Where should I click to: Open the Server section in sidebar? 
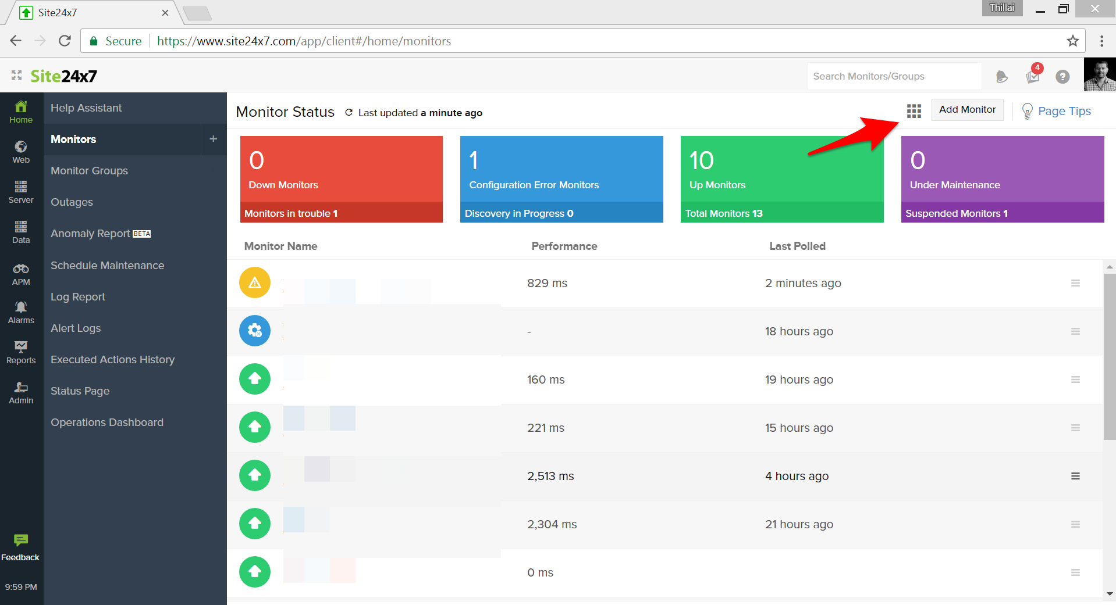tap(21, 191)
